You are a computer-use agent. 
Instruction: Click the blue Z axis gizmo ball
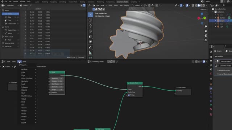tap(202, 14)
